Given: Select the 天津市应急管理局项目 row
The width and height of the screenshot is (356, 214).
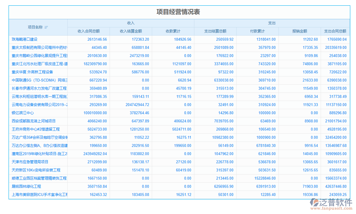Looking at the screenshot, I should (30, 162).
